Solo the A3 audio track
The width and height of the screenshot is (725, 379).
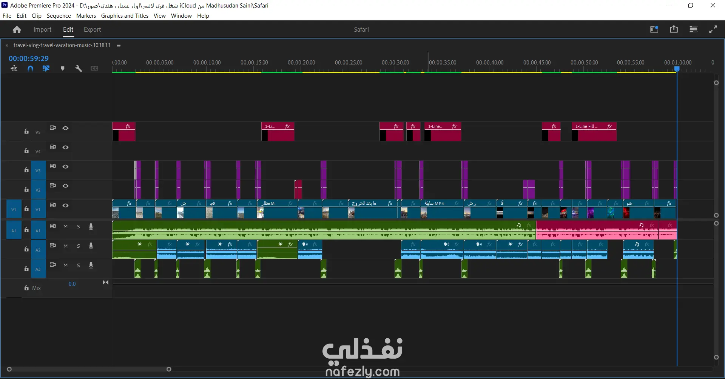78,265
